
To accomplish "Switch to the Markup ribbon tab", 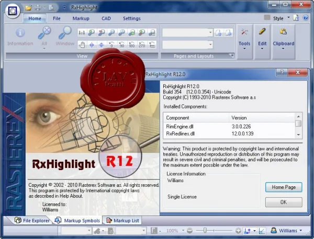I will (81, 18).
